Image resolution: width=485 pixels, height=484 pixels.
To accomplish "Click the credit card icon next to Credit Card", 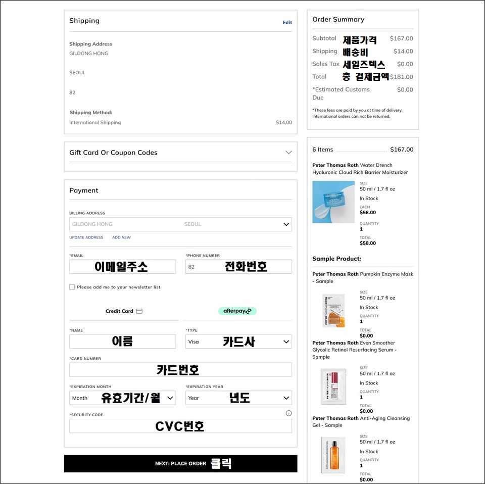I will (139, 311).
